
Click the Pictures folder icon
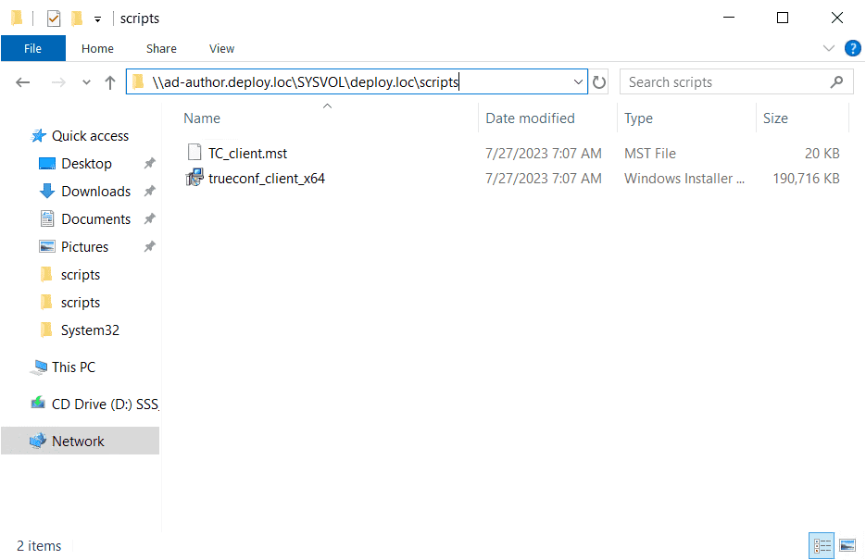tap(47, 246)
